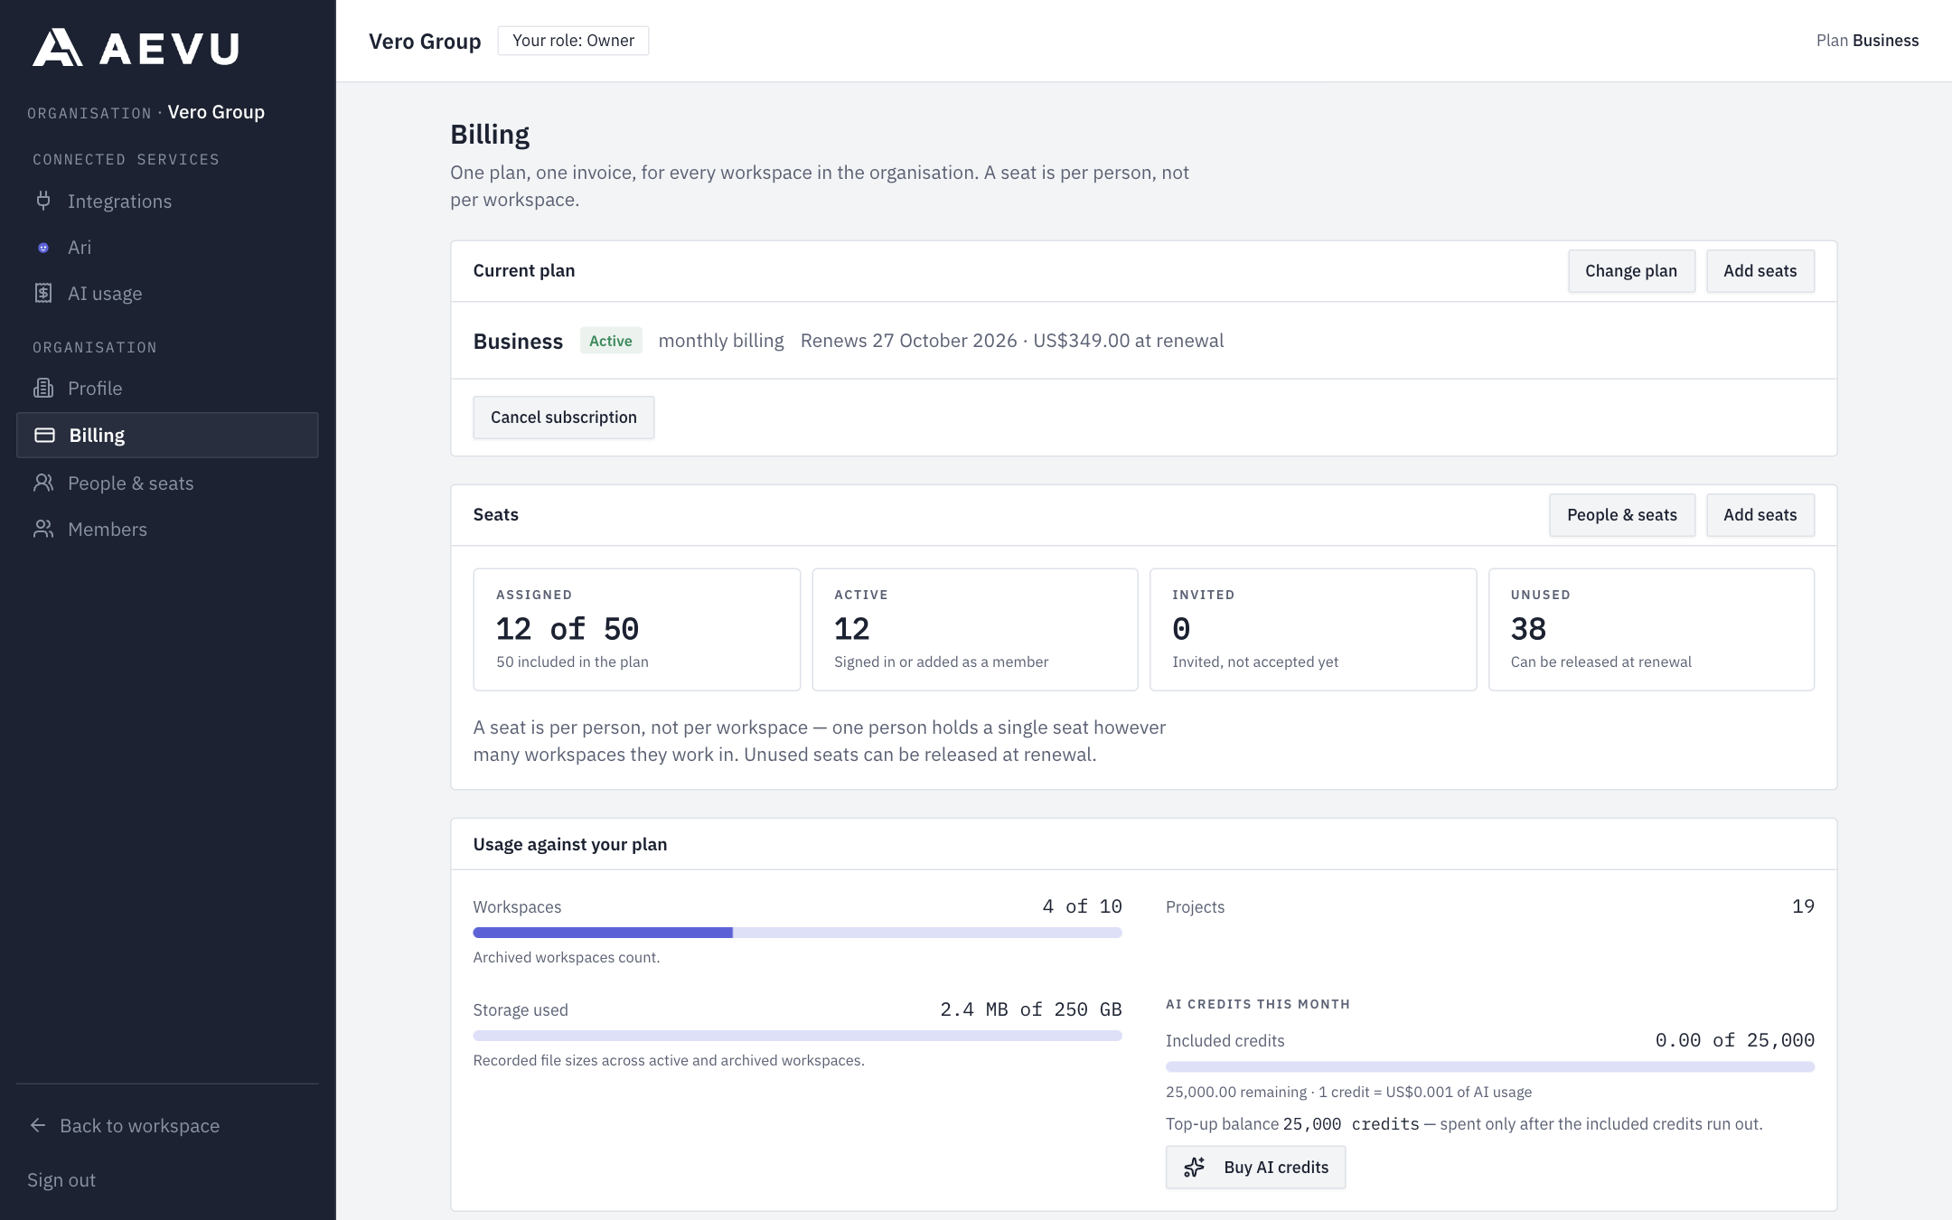Open the Members page

click(x=167, y=529)
